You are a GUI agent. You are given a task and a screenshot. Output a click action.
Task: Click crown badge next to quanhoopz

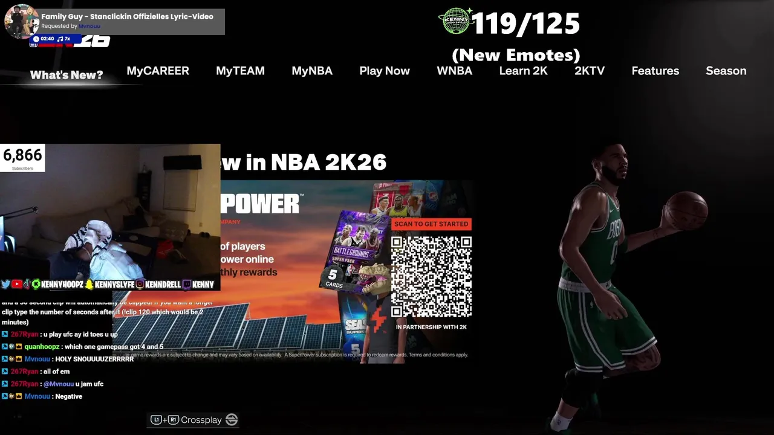pyautogui.click(x=19, y=347)
